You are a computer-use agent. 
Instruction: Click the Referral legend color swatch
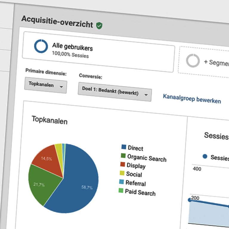[x=122, y=182]
